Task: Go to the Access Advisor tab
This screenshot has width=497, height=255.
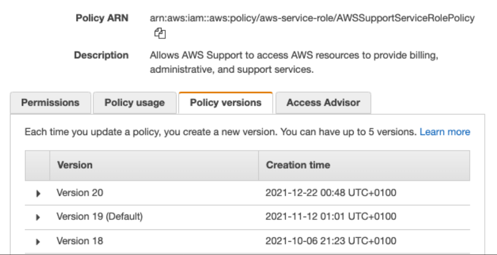Action: tap(323, 103)
